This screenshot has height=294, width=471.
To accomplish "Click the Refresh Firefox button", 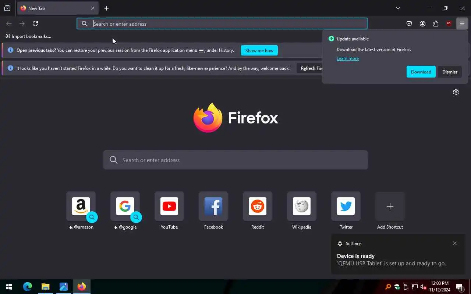I will point(310,68).
